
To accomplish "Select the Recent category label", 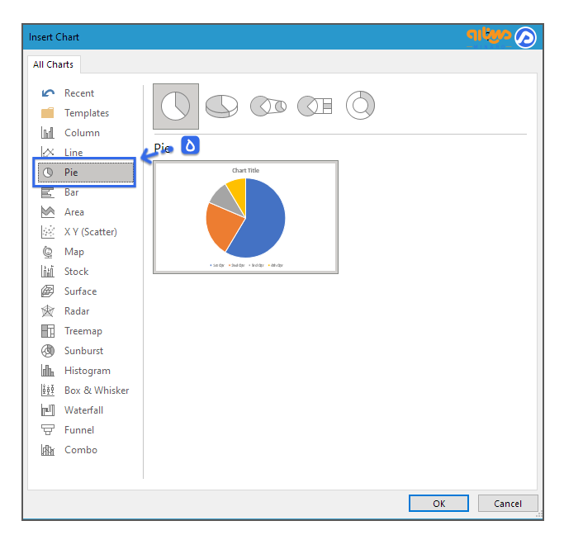I will (x=79, y=93).
